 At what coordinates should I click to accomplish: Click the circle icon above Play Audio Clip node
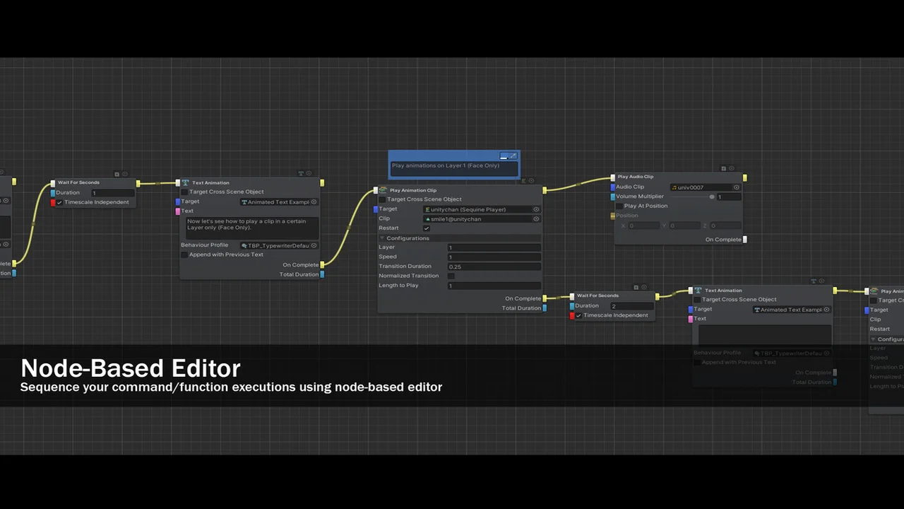click(732, 168)
